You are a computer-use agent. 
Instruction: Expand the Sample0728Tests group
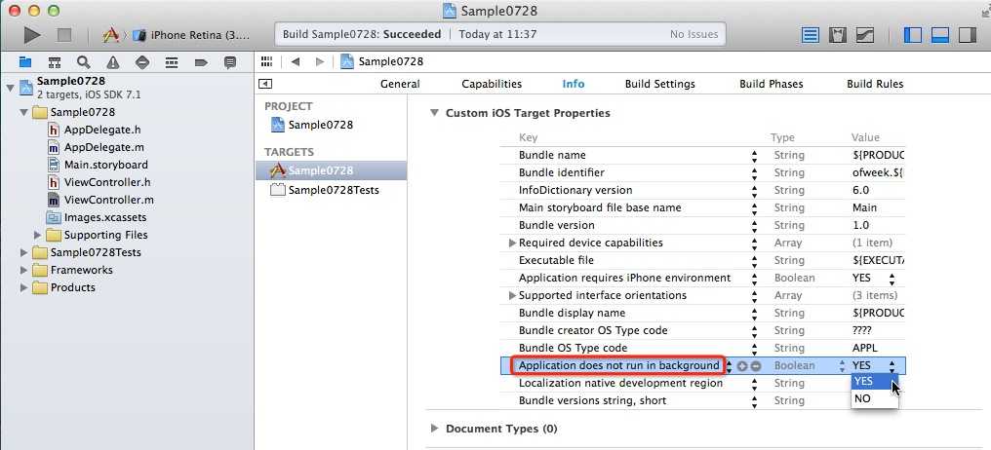[x=24, y=252]
